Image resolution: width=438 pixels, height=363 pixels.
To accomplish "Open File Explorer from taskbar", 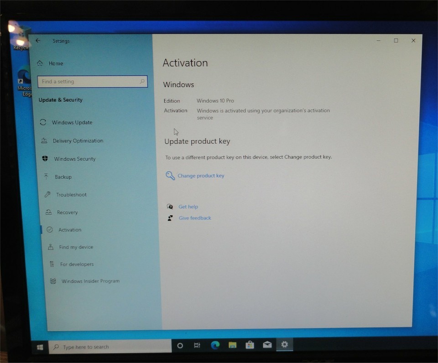I will click(x=232, y=345).
